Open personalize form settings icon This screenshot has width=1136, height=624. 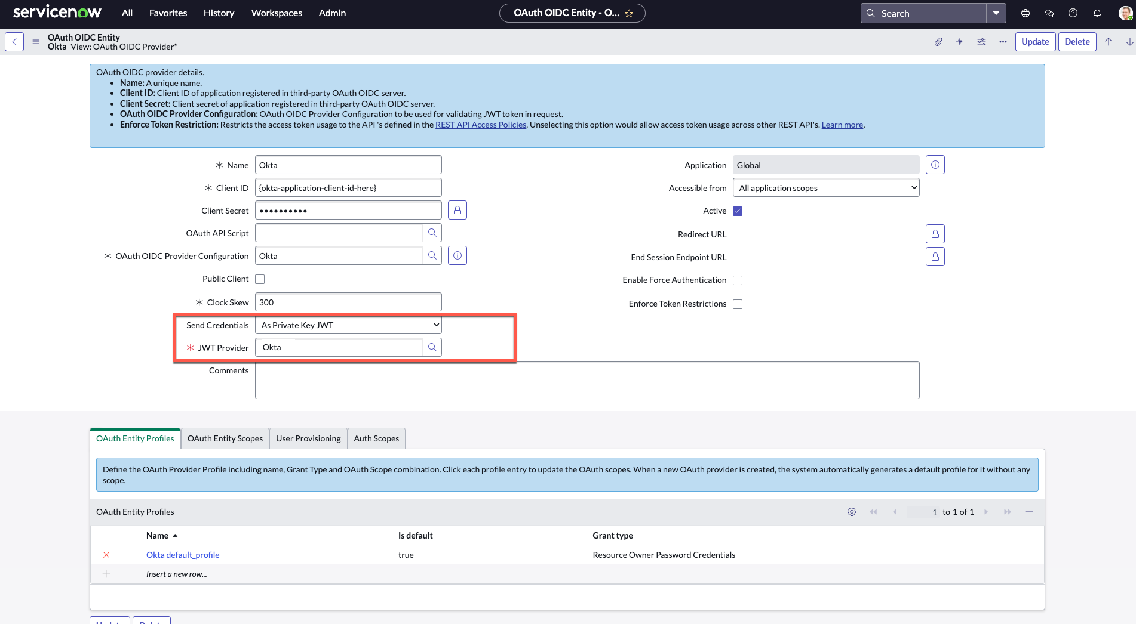(981, 42)
